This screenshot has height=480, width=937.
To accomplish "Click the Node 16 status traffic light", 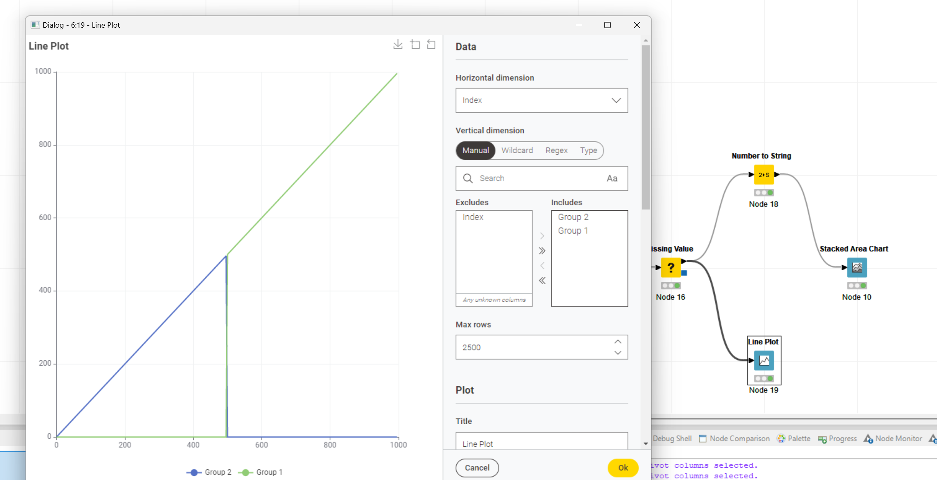I will tap(671, 285).
